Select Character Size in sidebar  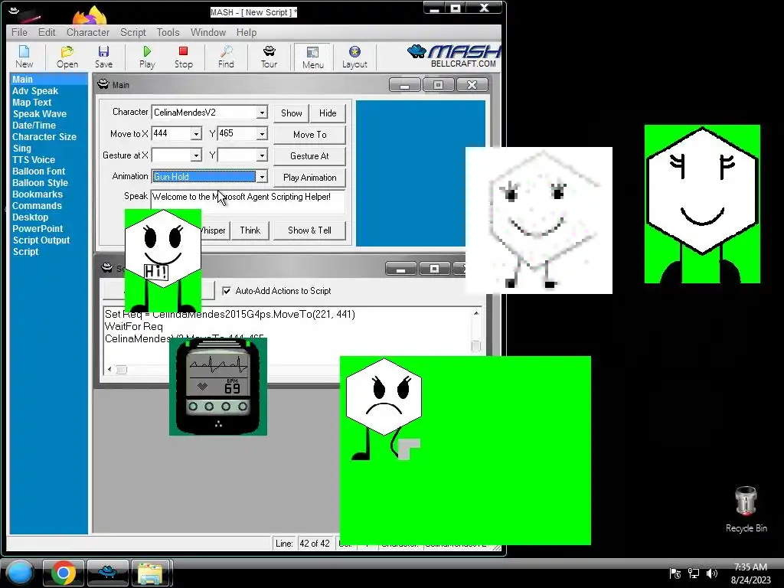[44, 137]
